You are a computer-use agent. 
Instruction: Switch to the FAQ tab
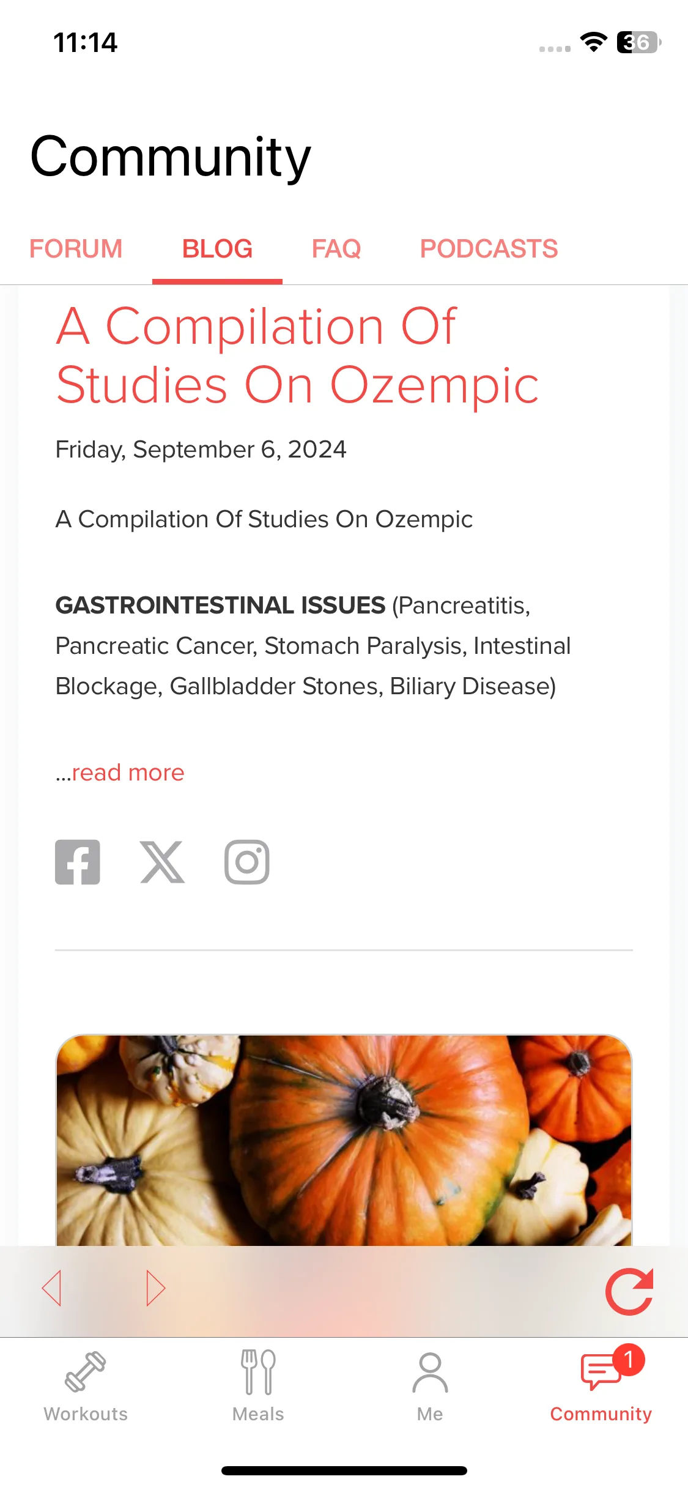336,249
